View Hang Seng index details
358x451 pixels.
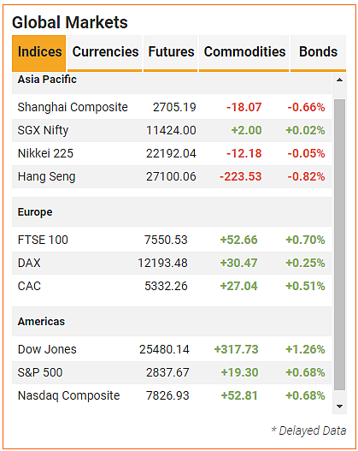point(172,176)
